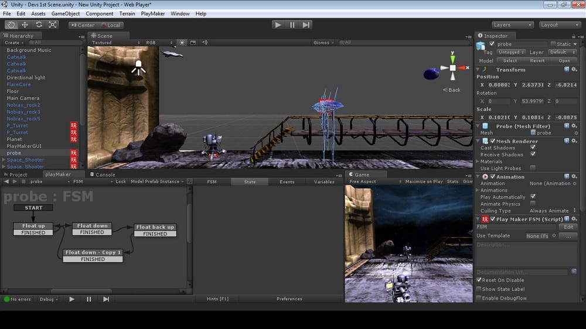586x329 pixels.
Task: Toggle Animate Physics checkbox
Action: (533, 203)
